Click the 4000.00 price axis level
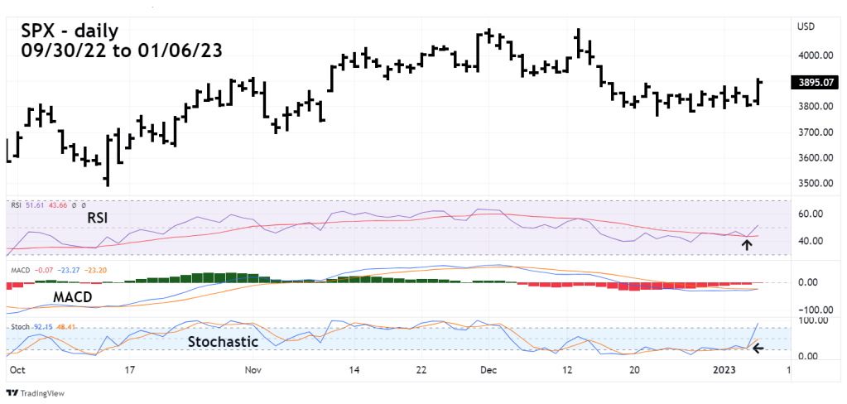The image size is (847, 404). 815,55
